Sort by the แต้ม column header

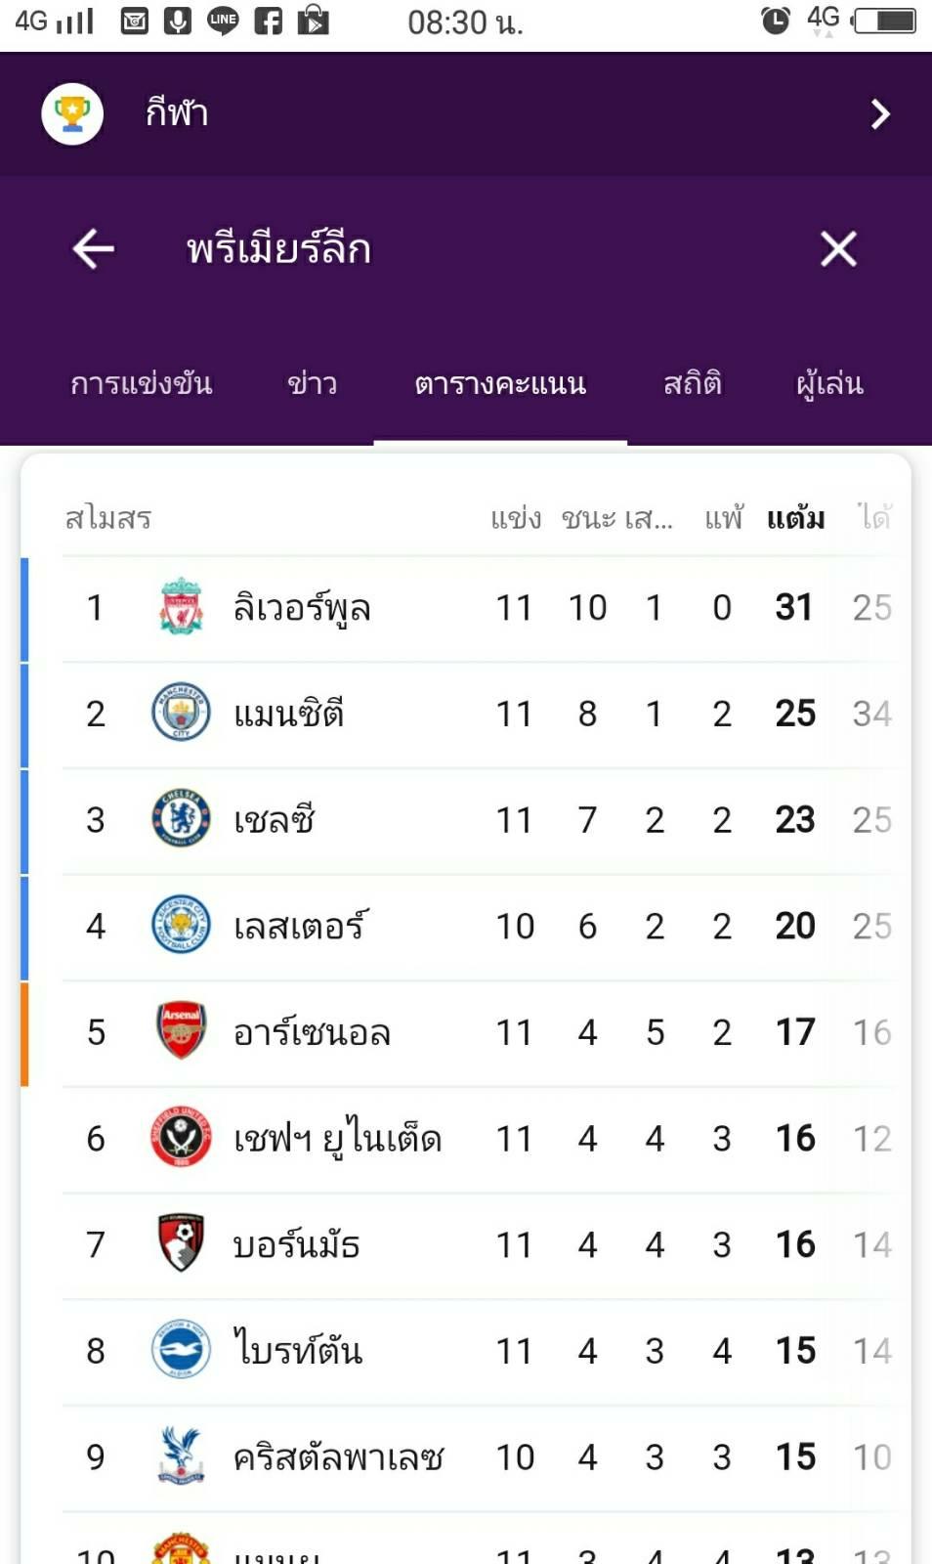tap(795, 518)
